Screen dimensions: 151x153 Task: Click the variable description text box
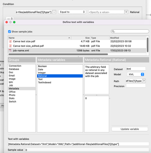click(97, 79)
